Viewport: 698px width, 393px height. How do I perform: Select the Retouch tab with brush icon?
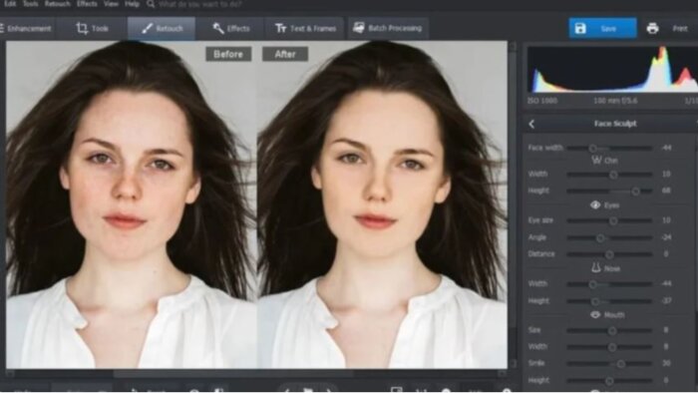point(162,29)
